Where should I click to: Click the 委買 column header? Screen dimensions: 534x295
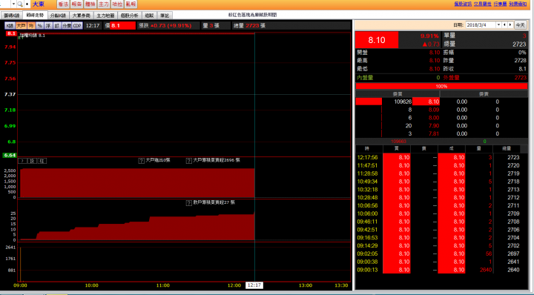pos(398,94)
